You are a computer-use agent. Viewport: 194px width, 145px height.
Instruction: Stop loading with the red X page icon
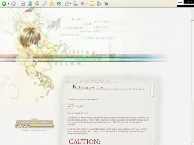pos(23,4)
